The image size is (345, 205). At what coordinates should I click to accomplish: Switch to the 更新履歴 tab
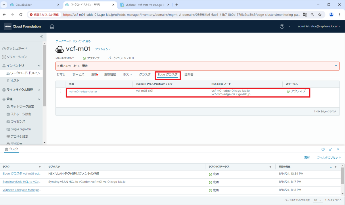[110, 75]
